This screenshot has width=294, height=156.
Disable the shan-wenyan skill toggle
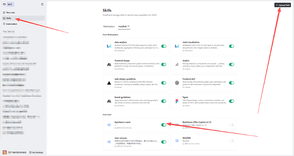point(164,142)
